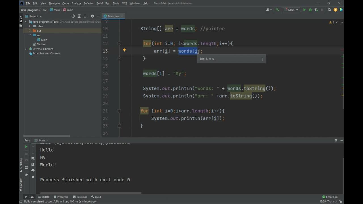Open Search Everywhere magnifier icon
This screenshot has width=363, height=204.
coord(330,10)
